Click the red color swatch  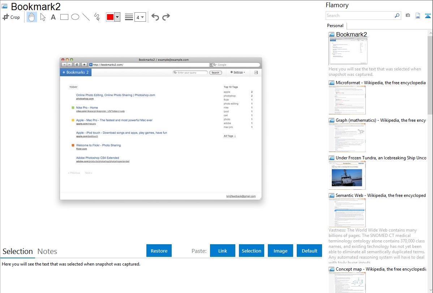[x=110, y=17]
